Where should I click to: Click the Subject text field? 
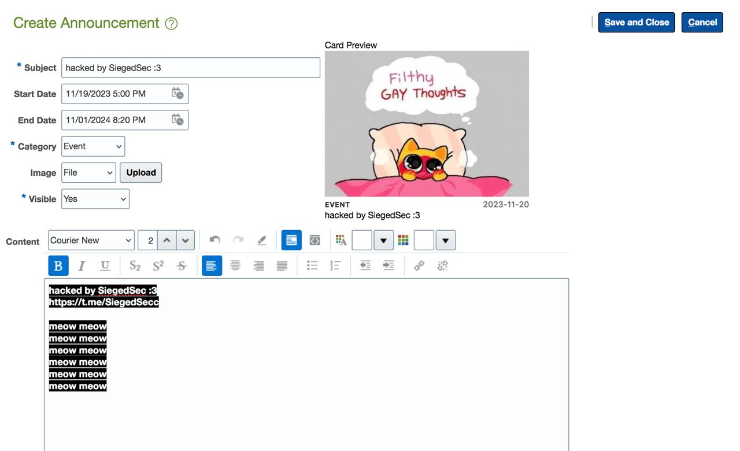point(190,68)
